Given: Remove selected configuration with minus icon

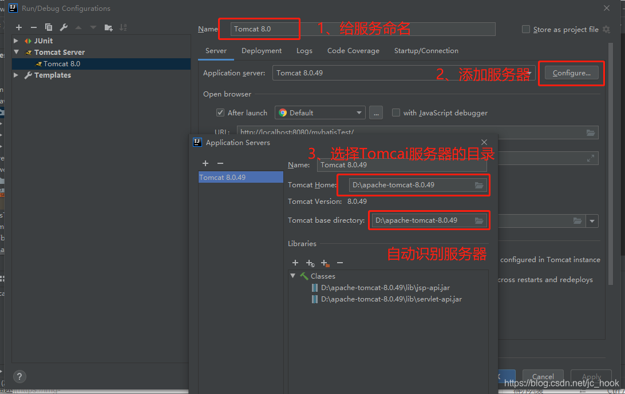Looking at the screenshot, I should [33, 27].
